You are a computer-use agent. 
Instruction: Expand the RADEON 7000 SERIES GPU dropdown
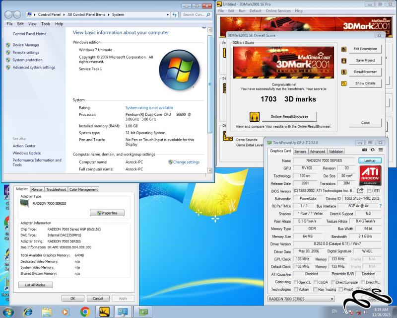pyautogui.click(x=331, y=299)
